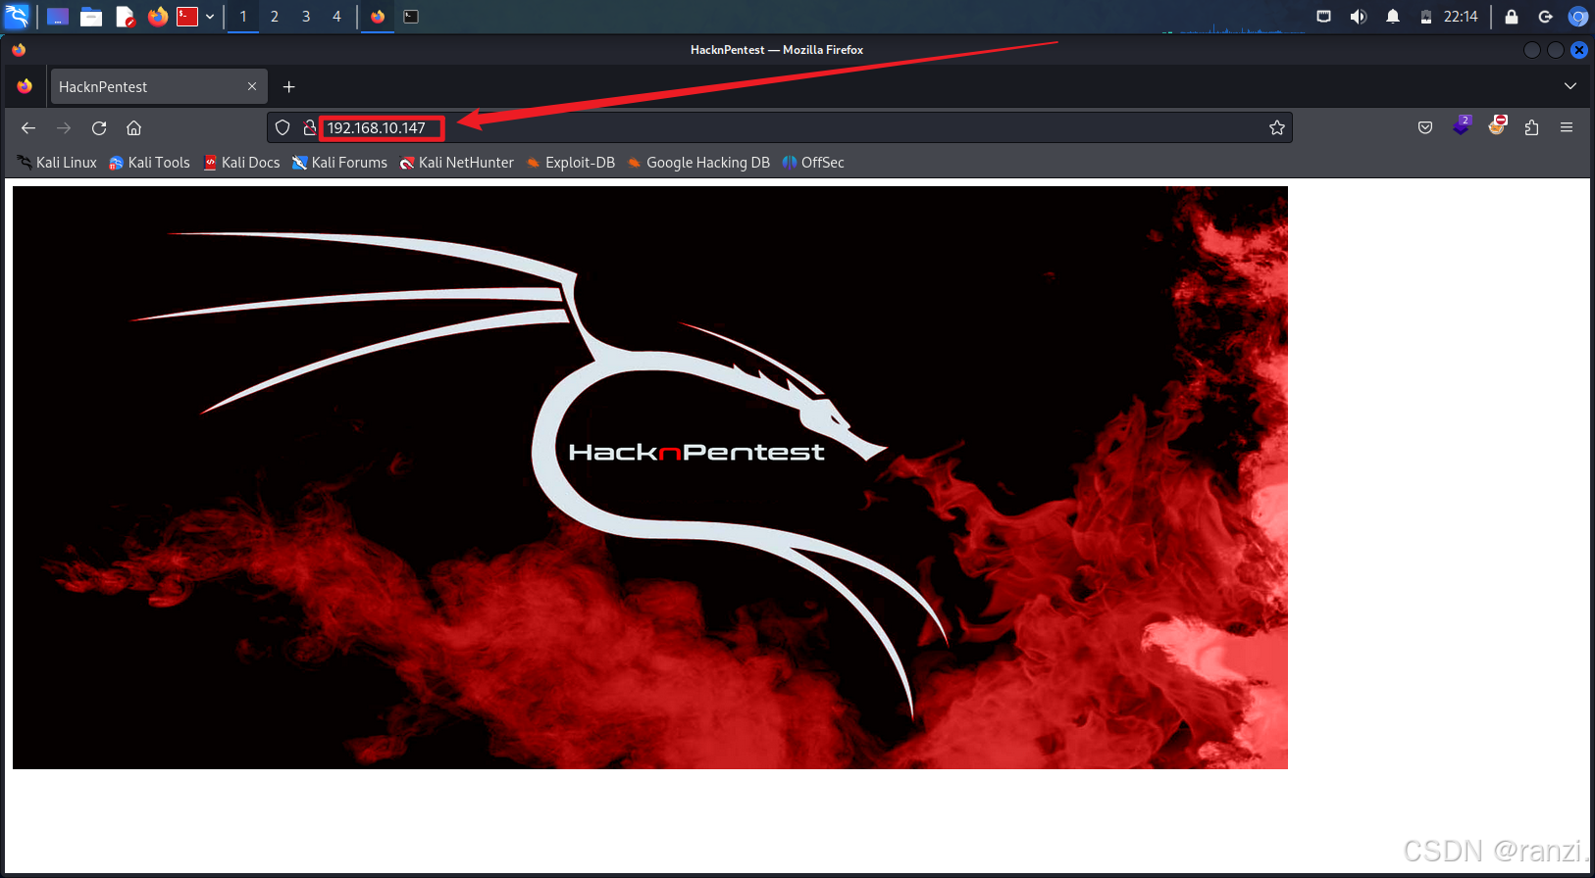The height and width of the screenshot is (878, 1595).
Task: Reload the current page
Action: coord(99,127)
